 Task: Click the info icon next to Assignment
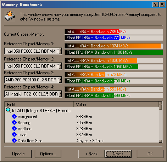pyautogui.click(x=14, y=116)
